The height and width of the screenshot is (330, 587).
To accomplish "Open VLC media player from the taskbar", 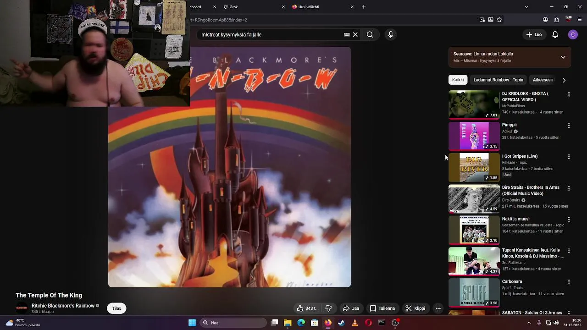I will (354, 323).
